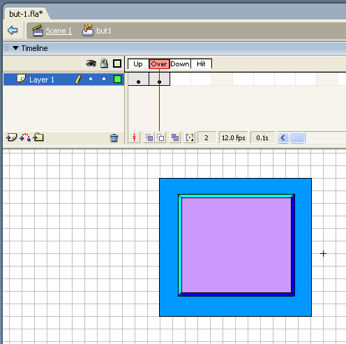Insert a layer folder
The image size is (346, 344).
(38, 137)
